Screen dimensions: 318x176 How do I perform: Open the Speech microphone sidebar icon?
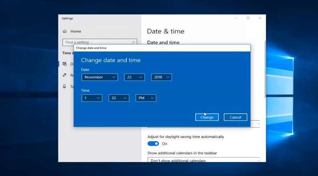pos(64,86)
